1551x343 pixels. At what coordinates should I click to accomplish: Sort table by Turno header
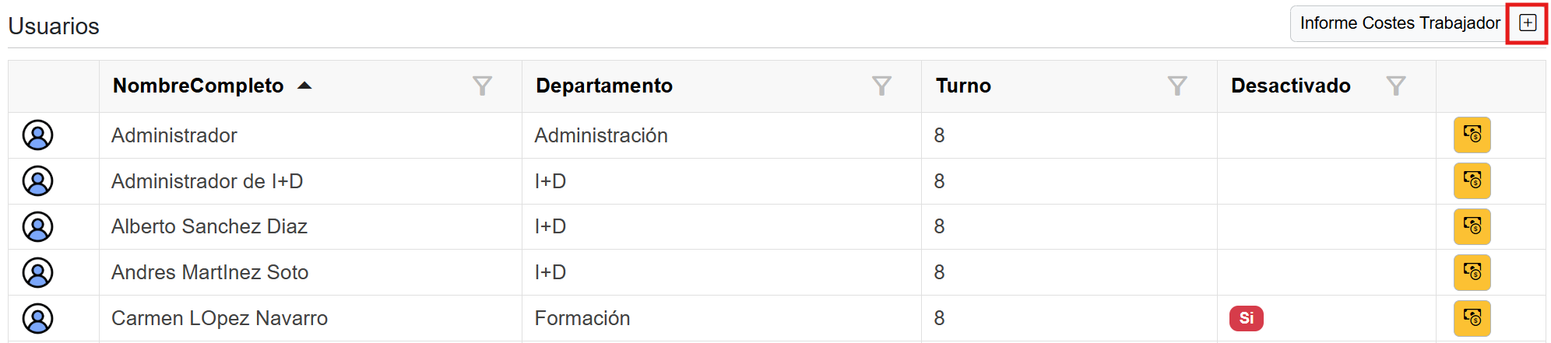pyautogui.click(x=963, y=86)
